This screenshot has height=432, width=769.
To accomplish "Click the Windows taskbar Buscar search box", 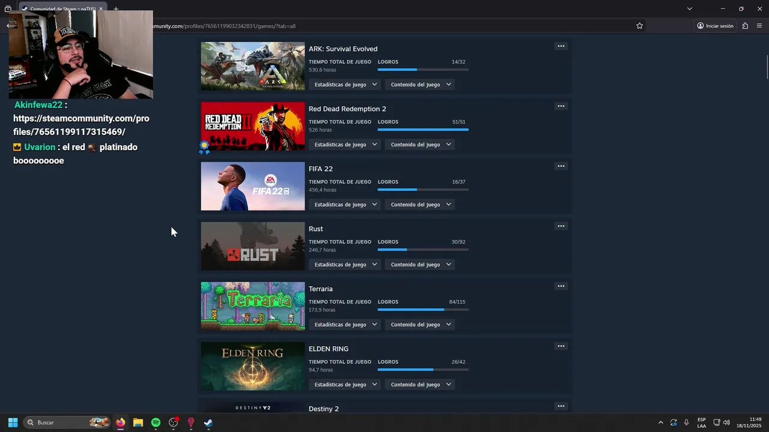I will [67, 422].
